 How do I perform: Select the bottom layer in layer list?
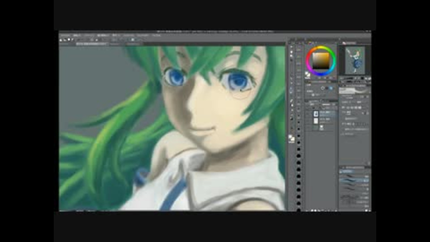(x=322, y=127)
